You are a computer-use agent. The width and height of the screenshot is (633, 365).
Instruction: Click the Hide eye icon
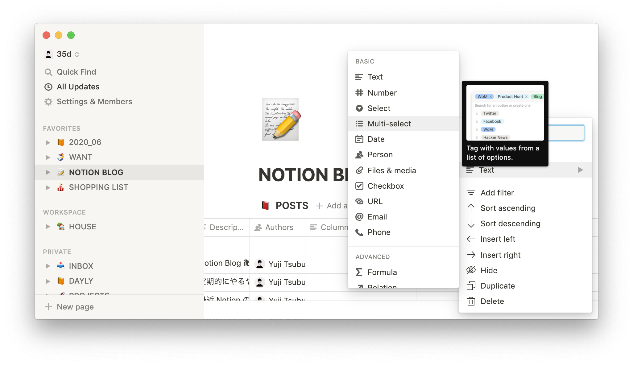click(471, 270)
